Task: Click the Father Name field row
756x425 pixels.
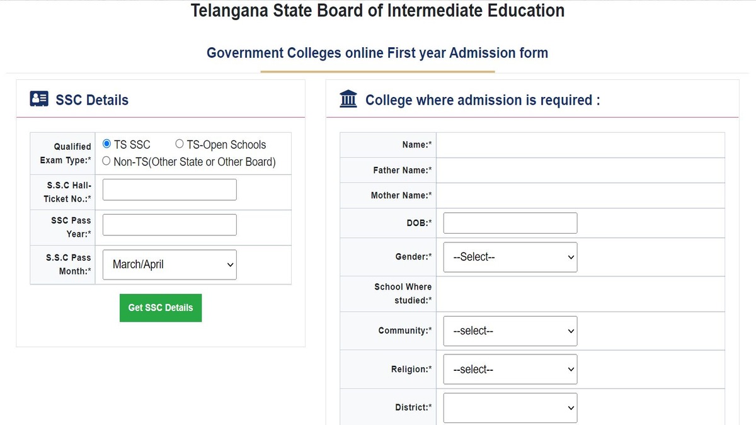Action: coord(532,170)
